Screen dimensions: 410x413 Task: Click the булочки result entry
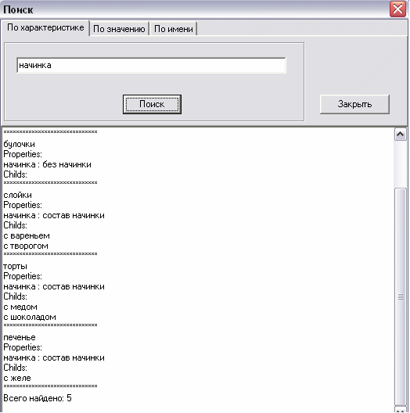[19, 145]
